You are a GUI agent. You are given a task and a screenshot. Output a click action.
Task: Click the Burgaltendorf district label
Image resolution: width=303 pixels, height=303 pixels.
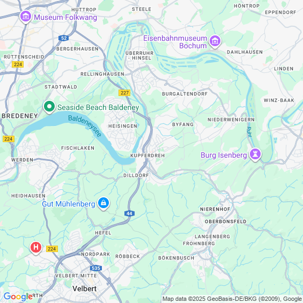click(184, 94)
